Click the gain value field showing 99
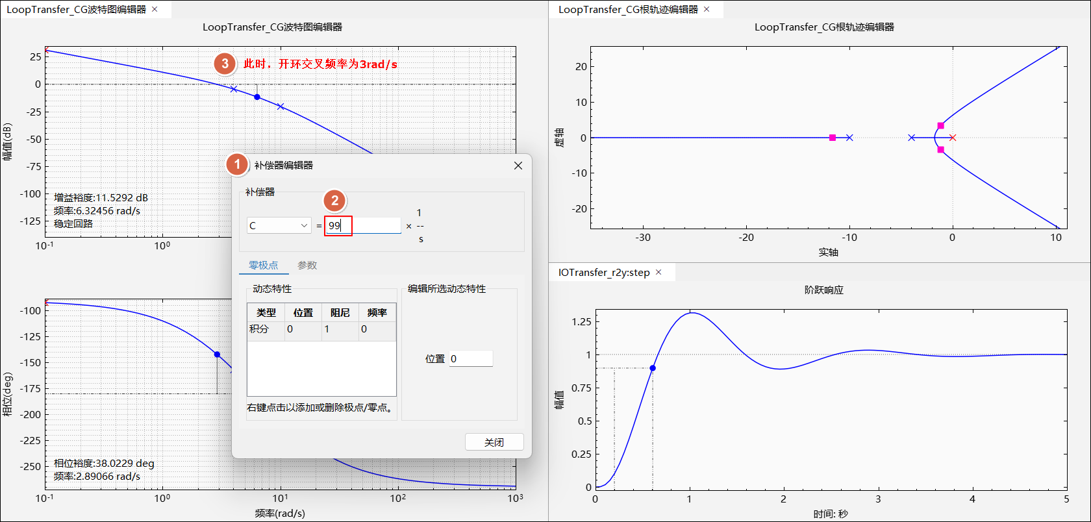The image size is (1091, 522). (x=363, y=225)
